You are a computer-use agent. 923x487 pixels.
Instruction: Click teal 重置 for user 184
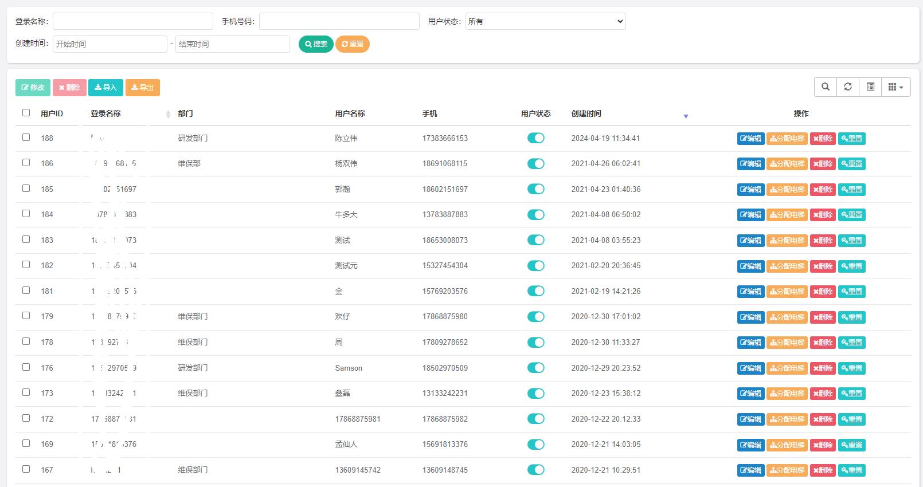(851, 215)
